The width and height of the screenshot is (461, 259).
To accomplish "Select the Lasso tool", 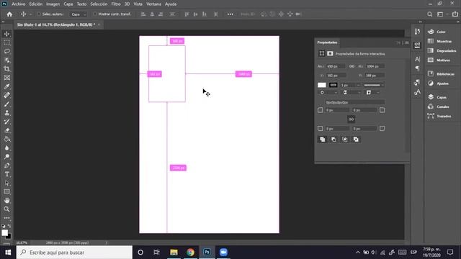I will (6, 51).
